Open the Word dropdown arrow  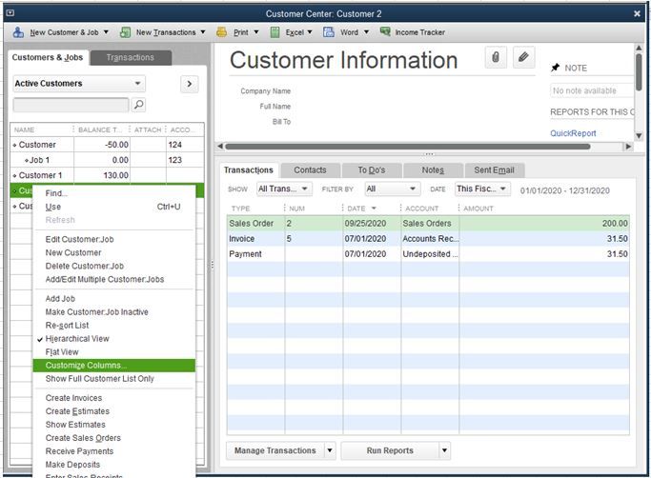366,32
